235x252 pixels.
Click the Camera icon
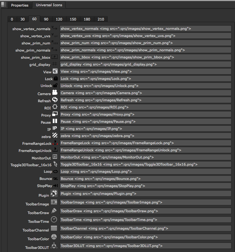(55, 92)
